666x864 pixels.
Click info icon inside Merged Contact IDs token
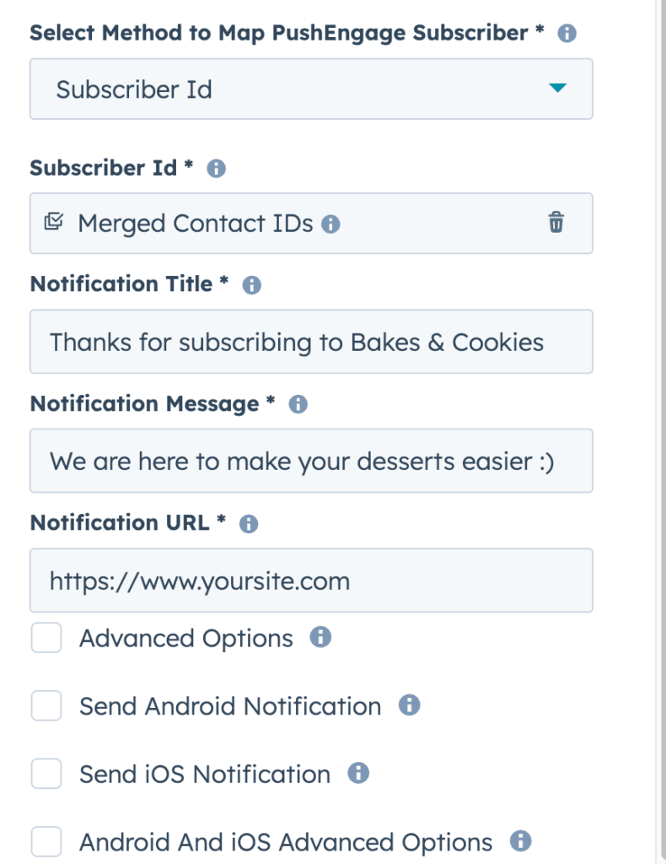click(x=330, y=224)
